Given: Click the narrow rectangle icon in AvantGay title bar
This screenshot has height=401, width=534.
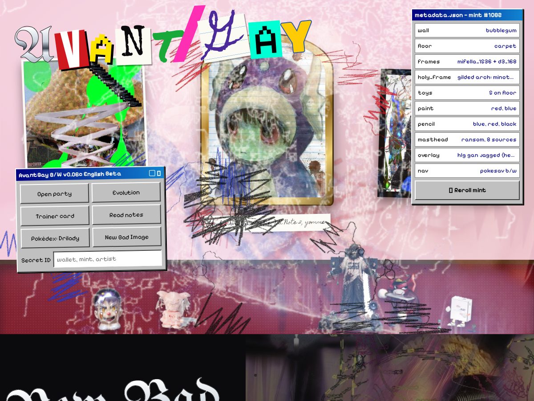Looking at the screenshot, I should point(159,173).
